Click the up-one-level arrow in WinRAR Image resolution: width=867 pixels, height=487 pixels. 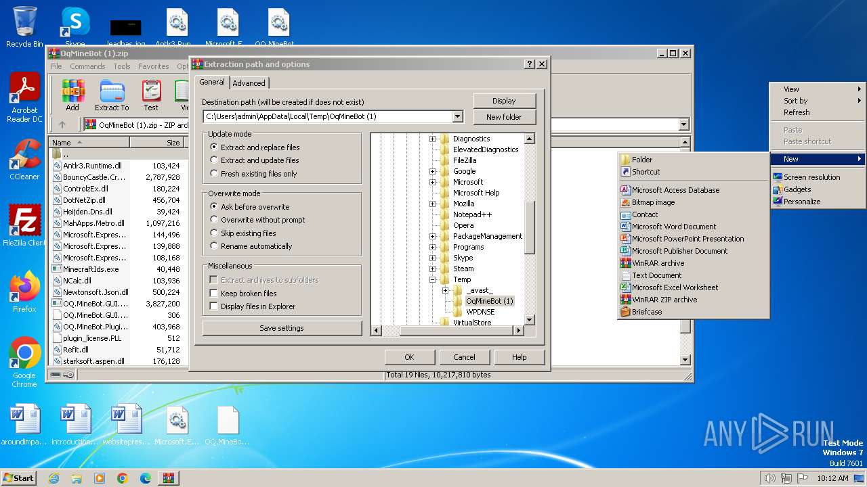[x=62, y=124]
